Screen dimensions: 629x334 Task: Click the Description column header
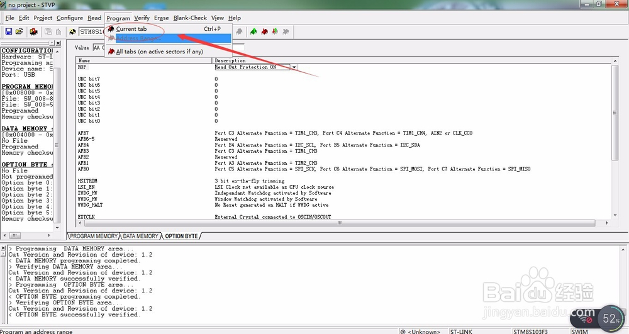click(x=411, y=60)
